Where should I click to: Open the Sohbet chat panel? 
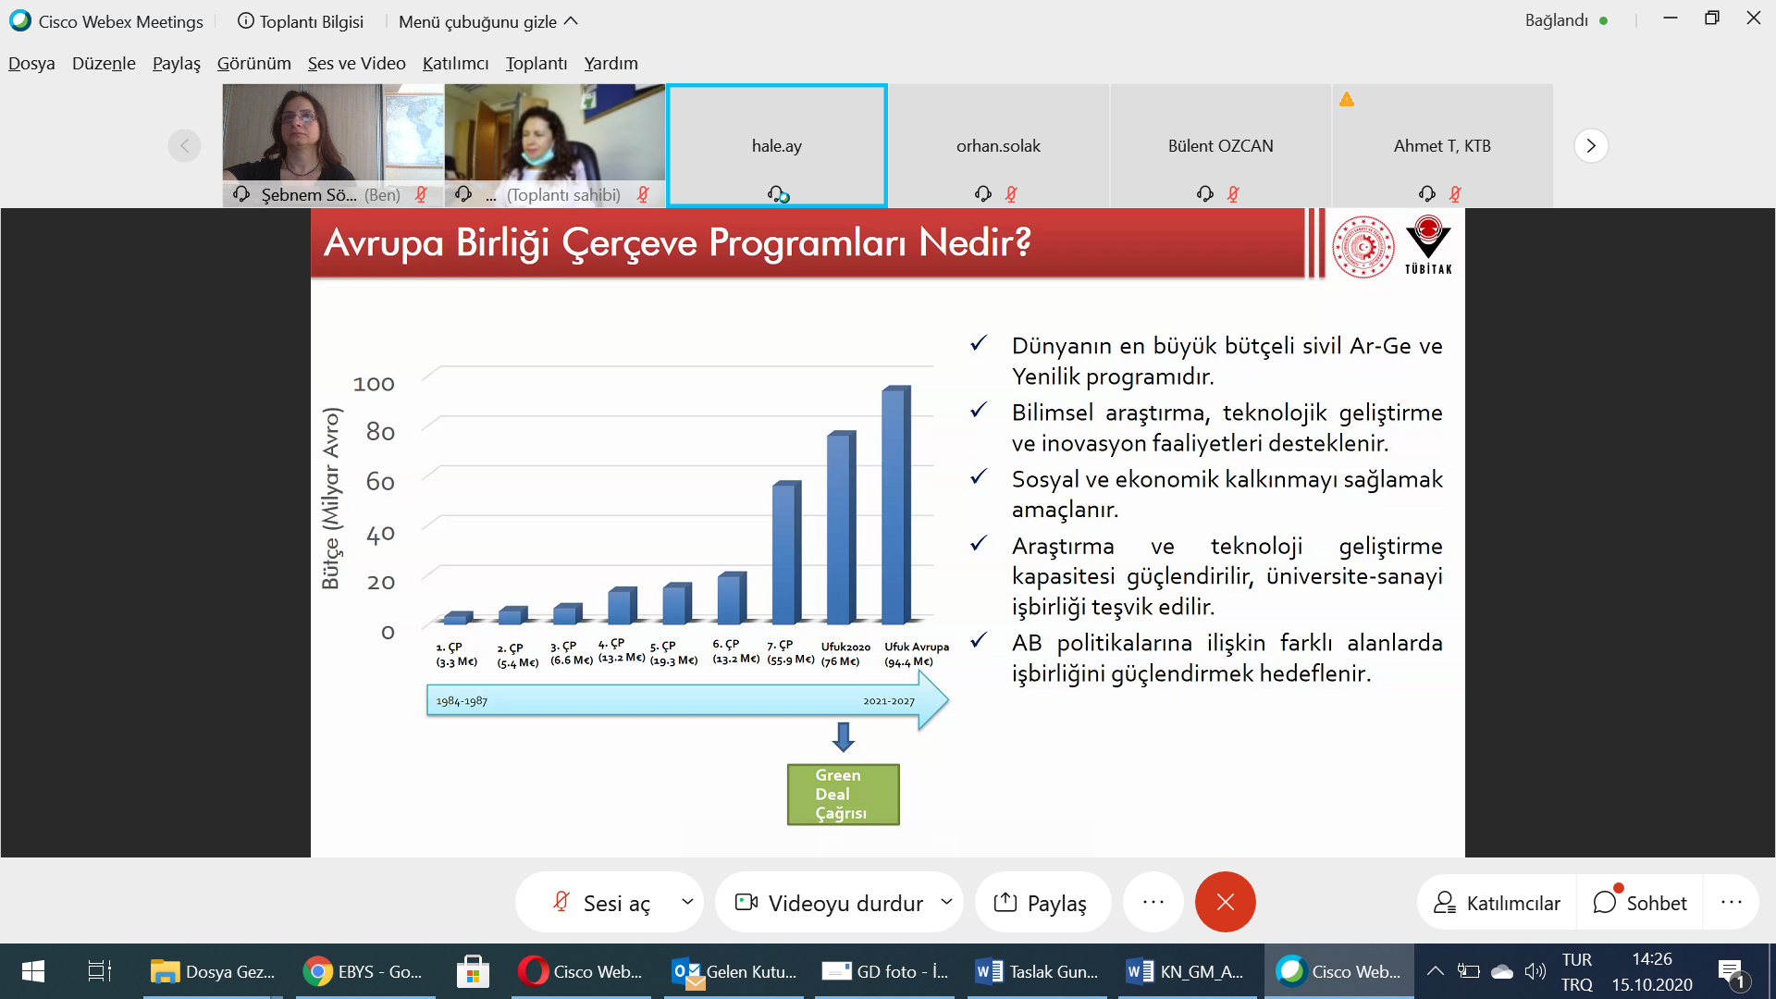click(1640, 902)
